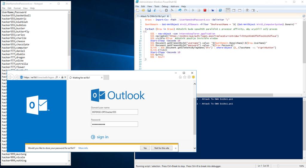Click 'hacker555;basketball' line in Notepad
The height and width of the screenshot is (168, 306).
16,16
